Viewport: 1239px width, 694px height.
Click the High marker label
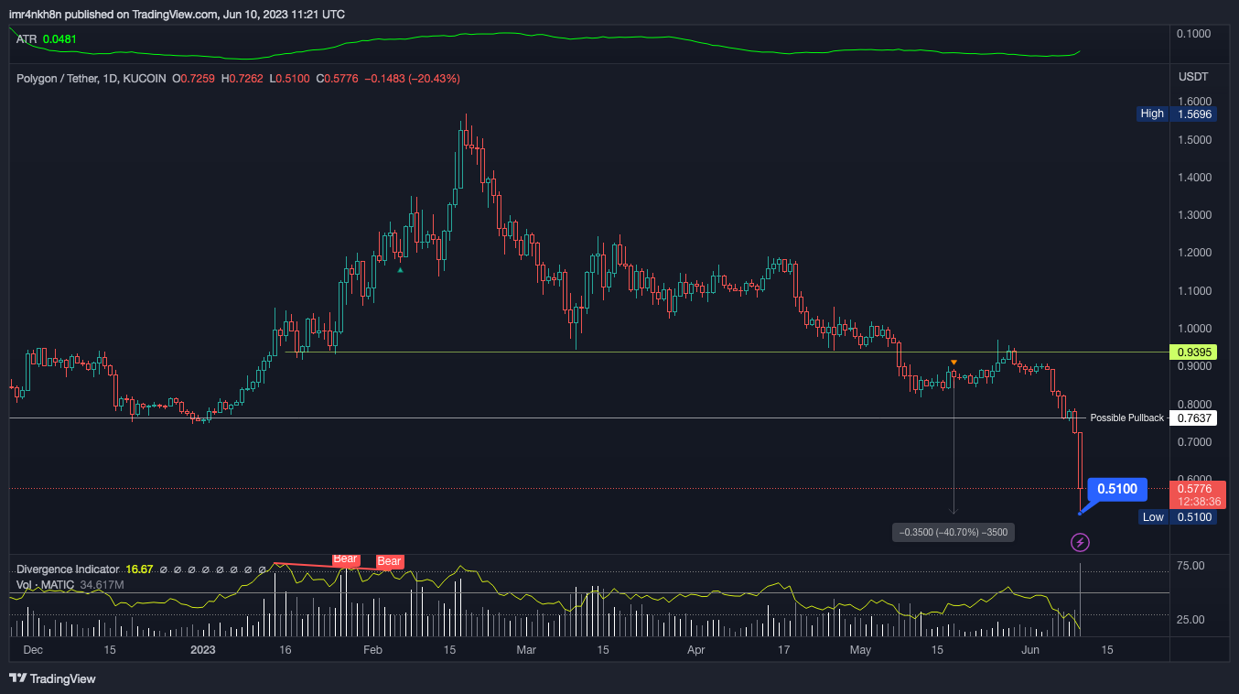coord(1152,114)
